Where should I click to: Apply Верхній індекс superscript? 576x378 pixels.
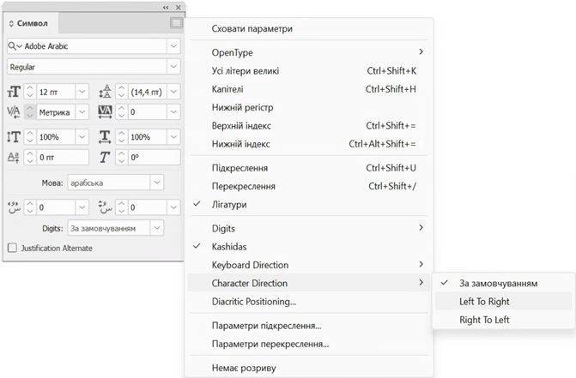tap(308, 125)
